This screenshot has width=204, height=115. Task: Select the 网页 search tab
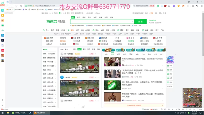(x=73, y=17)
